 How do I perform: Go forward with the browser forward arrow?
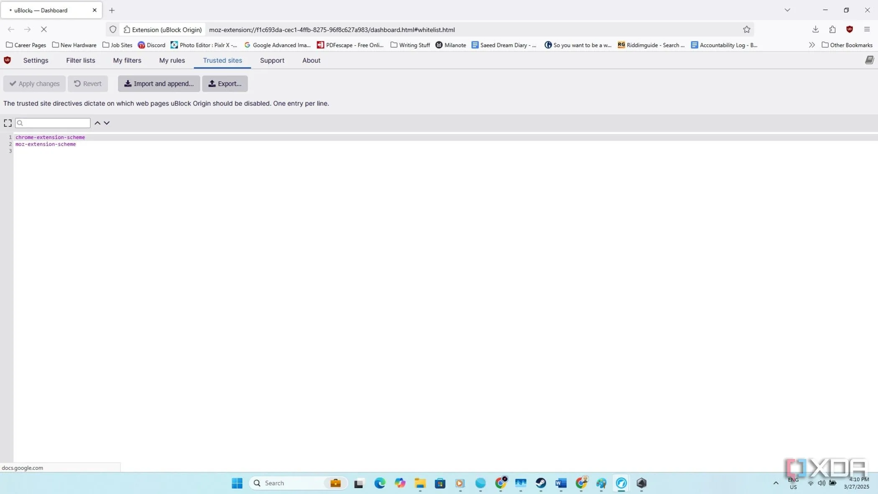tap(27, 29)
